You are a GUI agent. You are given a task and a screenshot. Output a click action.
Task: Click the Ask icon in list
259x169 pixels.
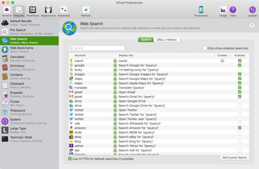tap(71, 150)
